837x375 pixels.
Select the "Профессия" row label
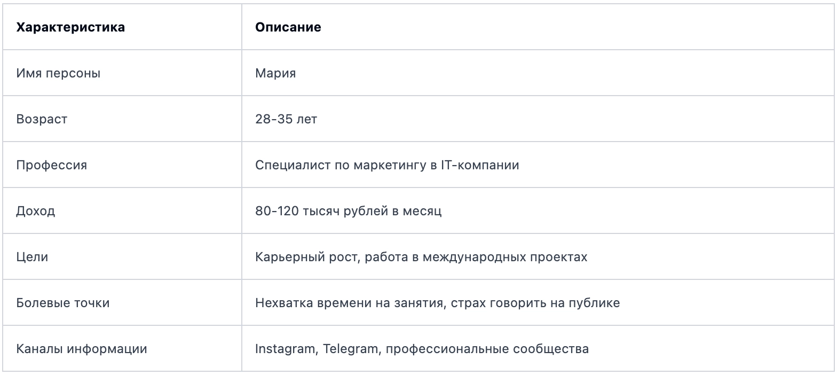tap(51, 165)
